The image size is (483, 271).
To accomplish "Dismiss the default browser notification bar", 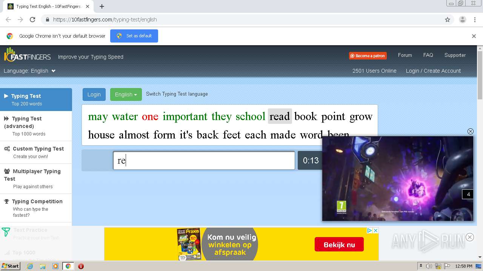I will [474, 36].
